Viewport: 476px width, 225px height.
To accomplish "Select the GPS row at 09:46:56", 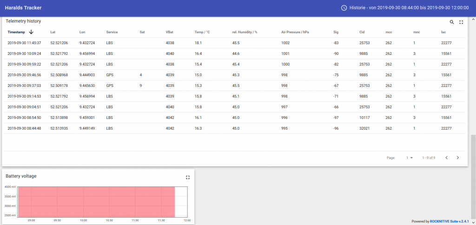I will point(110,75).
